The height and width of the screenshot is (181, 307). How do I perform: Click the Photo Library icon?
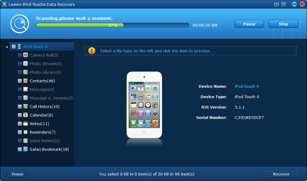point(25,72)
